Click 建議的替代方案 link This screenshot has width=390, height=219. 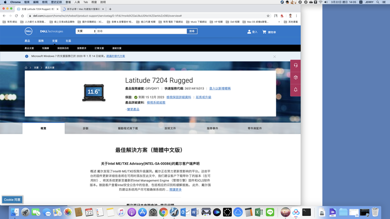click(x=116, y=56)
